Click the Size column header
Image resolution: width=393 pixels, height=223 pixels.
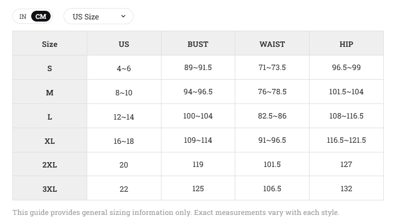50,44
